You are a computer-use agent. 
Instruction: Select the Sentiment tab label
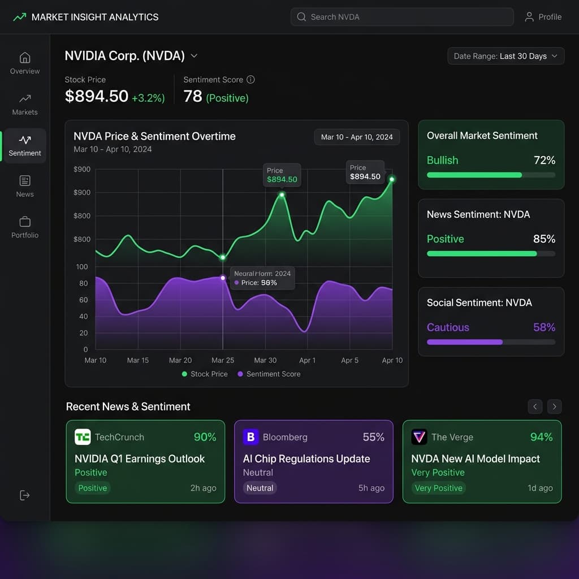[x=25, y=153]
